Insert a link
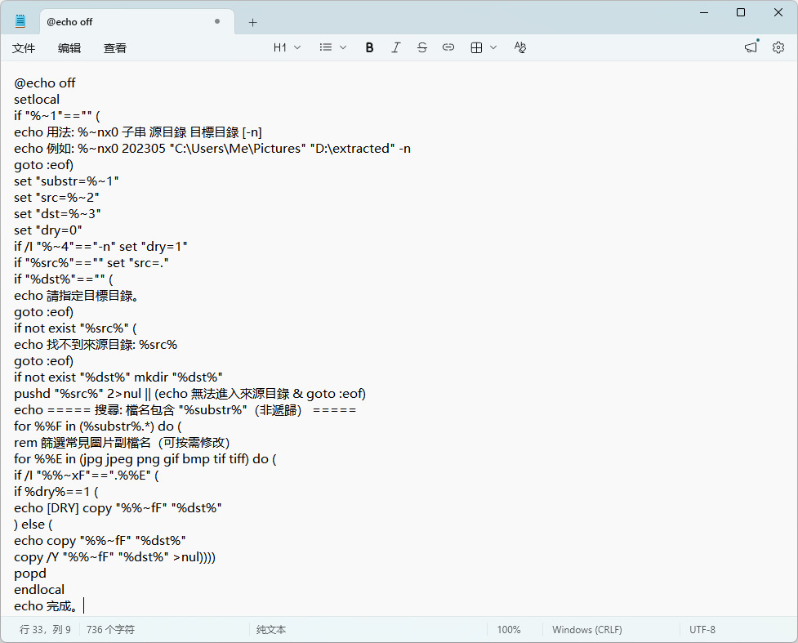Viewport: 798px width, 643px height. pos(448,48)
